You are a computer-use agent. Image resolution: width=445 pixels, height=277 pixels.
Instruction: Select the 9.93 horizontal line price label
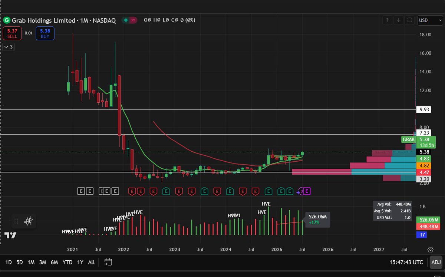coord(424,109)
